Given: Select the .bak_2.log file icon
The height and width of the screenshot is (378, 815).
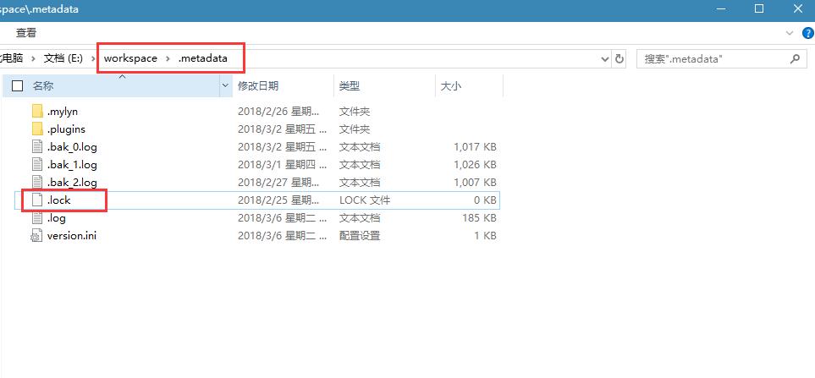Looking at the screenshot, I should 37,183.
